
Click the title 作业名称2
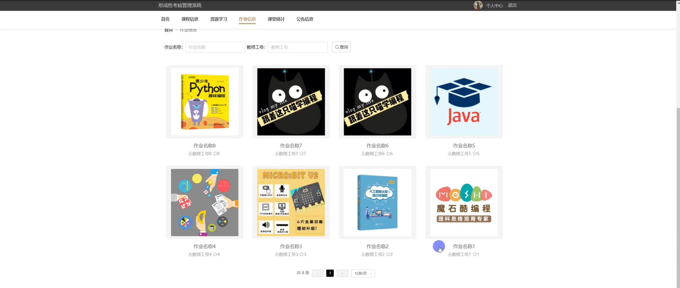377,246
